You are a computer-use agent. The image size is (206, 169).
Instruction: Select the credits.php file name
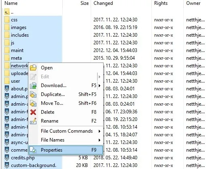(23, 158)
